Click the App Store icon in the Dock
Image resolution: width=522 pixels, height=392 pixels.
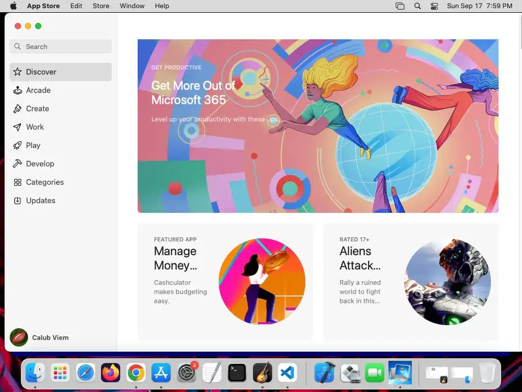(x=161, y=373)
